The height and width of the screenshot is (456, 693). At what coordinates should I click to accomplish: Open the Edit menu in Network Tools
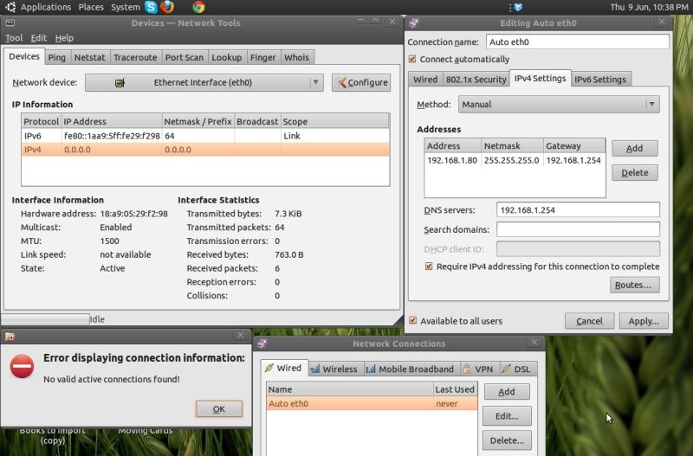(x=38, y=38)
